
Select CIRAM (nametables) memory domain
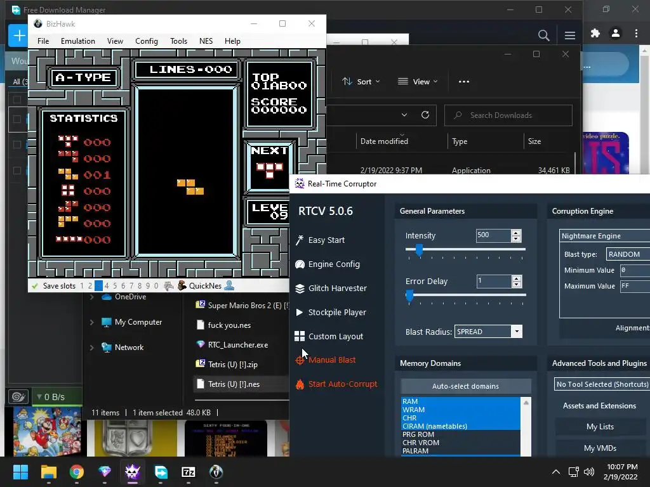461,426
